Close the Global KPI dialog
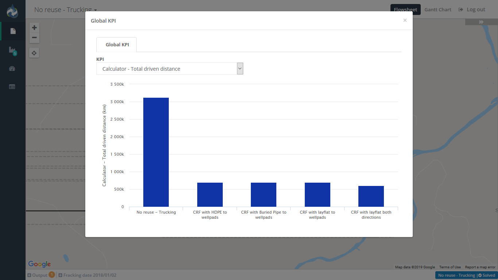 coord(405,20)
